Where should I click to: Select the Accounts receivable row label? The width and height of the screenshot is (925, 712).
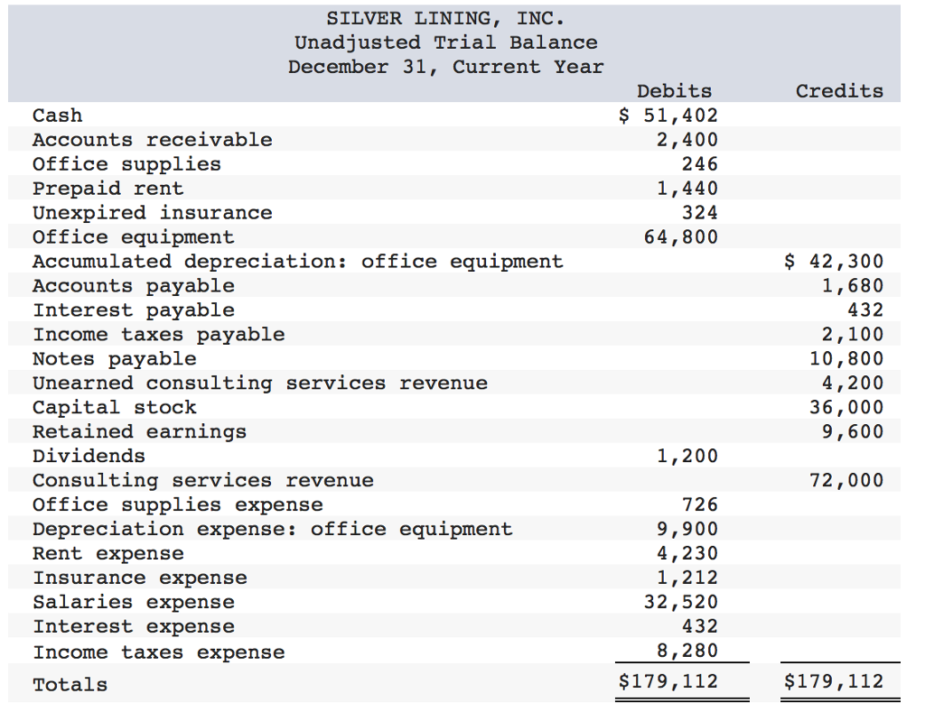(x=152, y=140)
